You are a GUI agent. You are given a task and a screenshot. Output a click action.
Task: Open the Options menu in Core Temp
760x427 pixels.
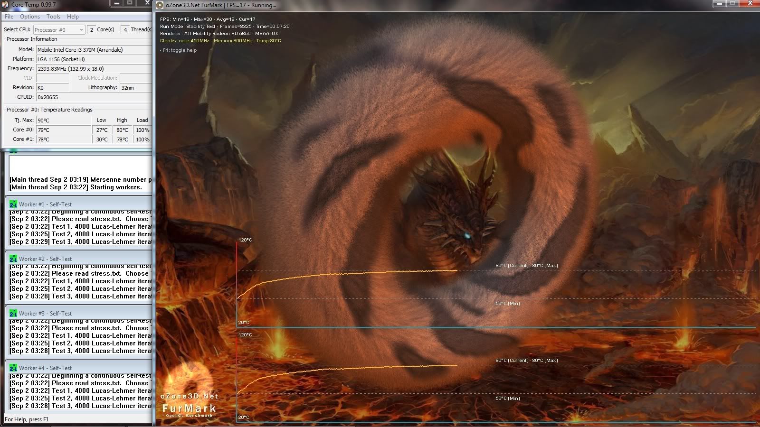(x=30, y=17)
